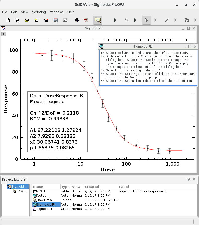
Task: Export graph to PDF icon
Action: (86, 20)
